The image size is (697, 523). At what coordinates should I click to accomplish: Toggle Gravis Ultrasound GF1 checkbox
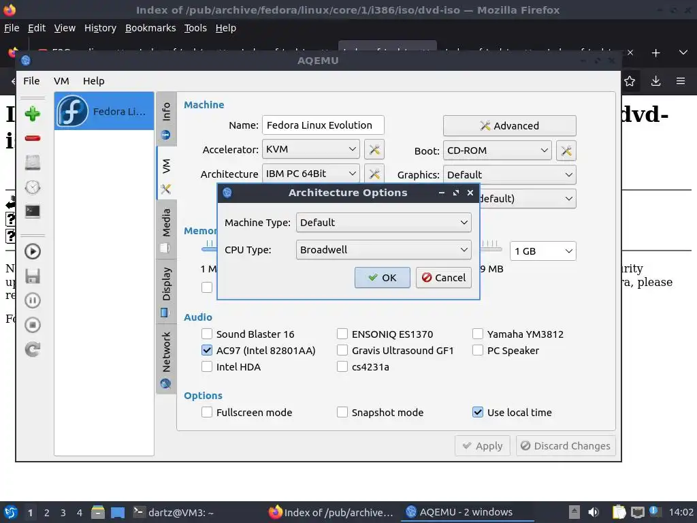pos(342,351)
